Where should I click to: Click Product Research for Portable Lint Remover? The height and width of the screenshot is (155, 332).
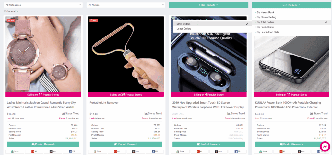pyautogui.click(x=126, y=144)
